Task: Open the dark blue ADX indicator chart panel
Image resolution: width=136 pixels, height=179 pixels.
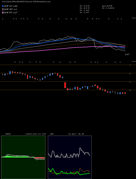Action: pyautogui.click(x=70, y=157)
